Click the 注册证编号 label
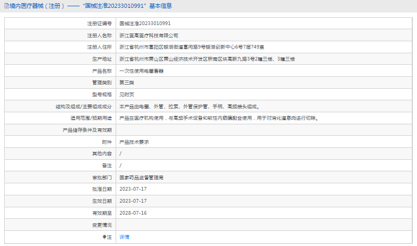The width and height of the screenshot is (417, 246). pos(99,24)
